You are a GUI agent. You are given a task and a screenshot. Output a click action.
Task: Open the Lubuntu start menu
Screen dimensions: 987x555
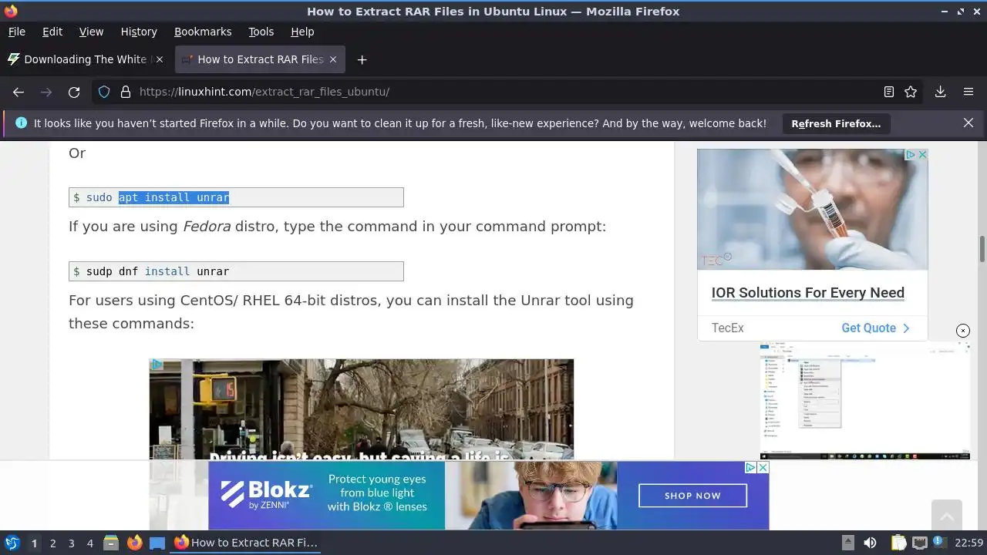click(12, 543)
